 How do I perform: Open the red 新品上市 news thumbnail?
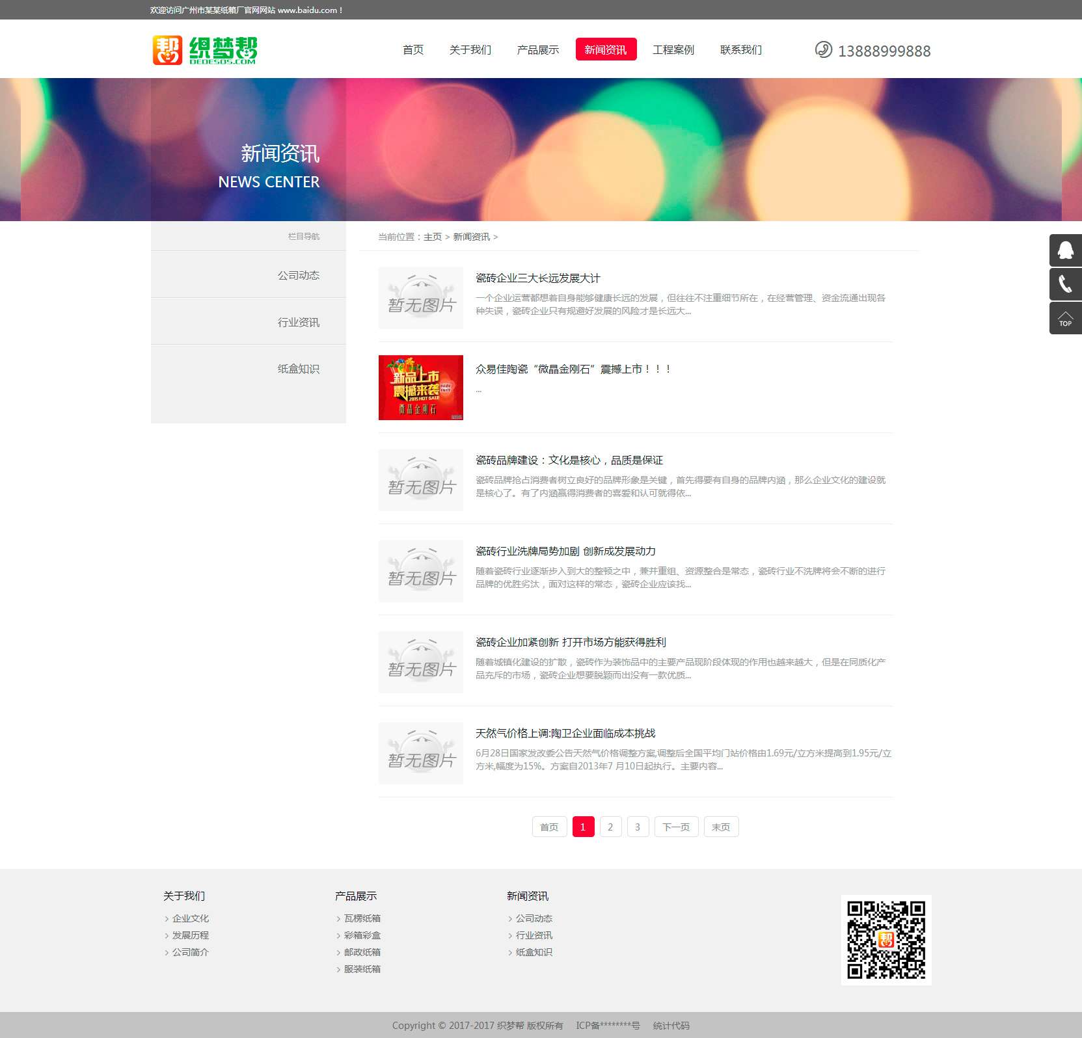pos(420,388)
